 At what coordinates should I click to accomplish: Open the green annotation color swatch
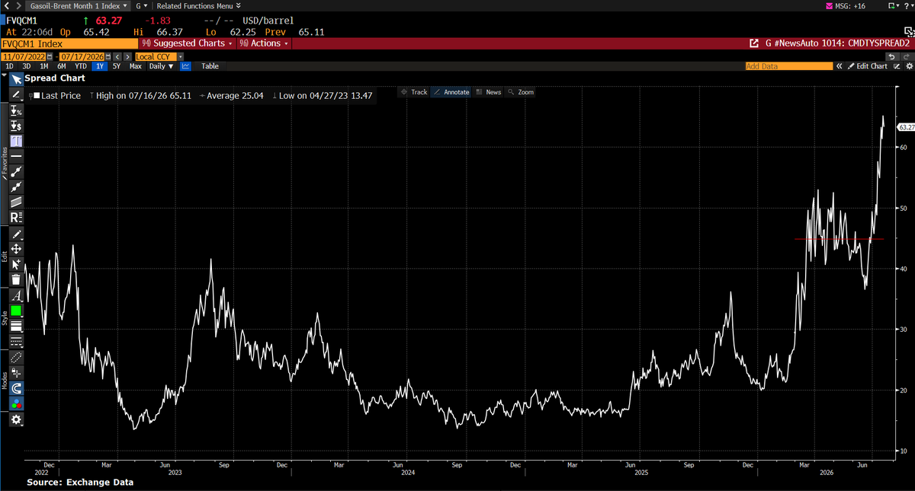click(16, 311)
